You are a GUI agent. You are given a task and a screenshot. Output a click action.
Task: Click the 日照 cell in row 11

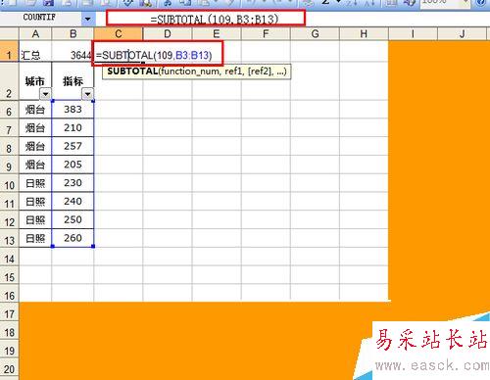(35, 202)
